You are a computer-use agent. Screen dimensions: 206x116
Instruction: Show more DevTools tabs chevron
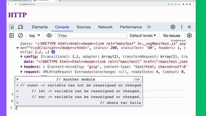(149, 27)
